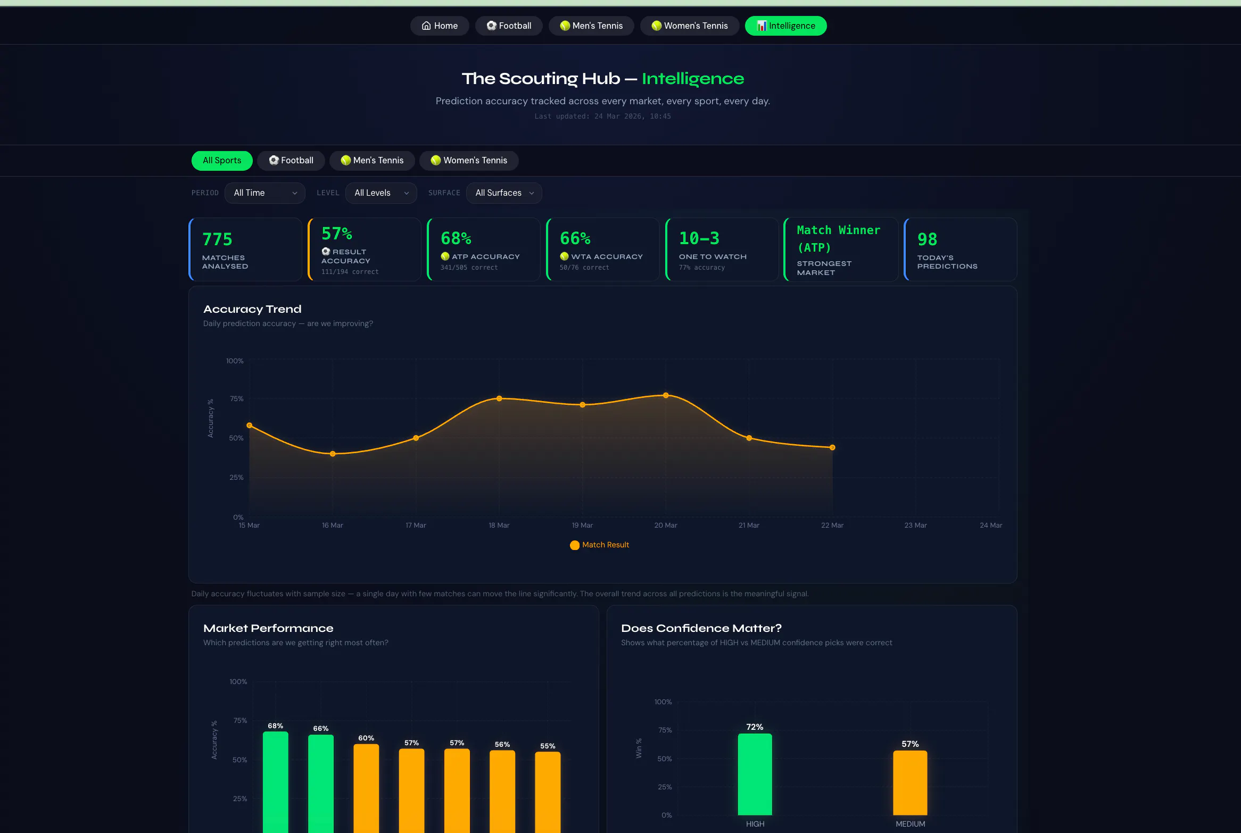
Task: Click the 18 Mar data point on trend line
Action: pyautogui.click(x=499, y=398)
